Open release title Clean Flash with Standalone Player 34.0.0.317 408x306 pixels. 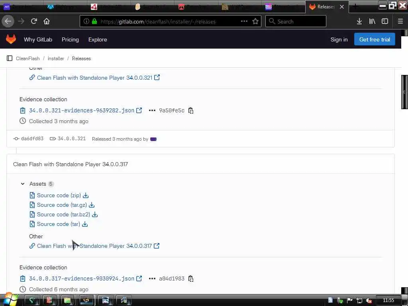point(71,164)
